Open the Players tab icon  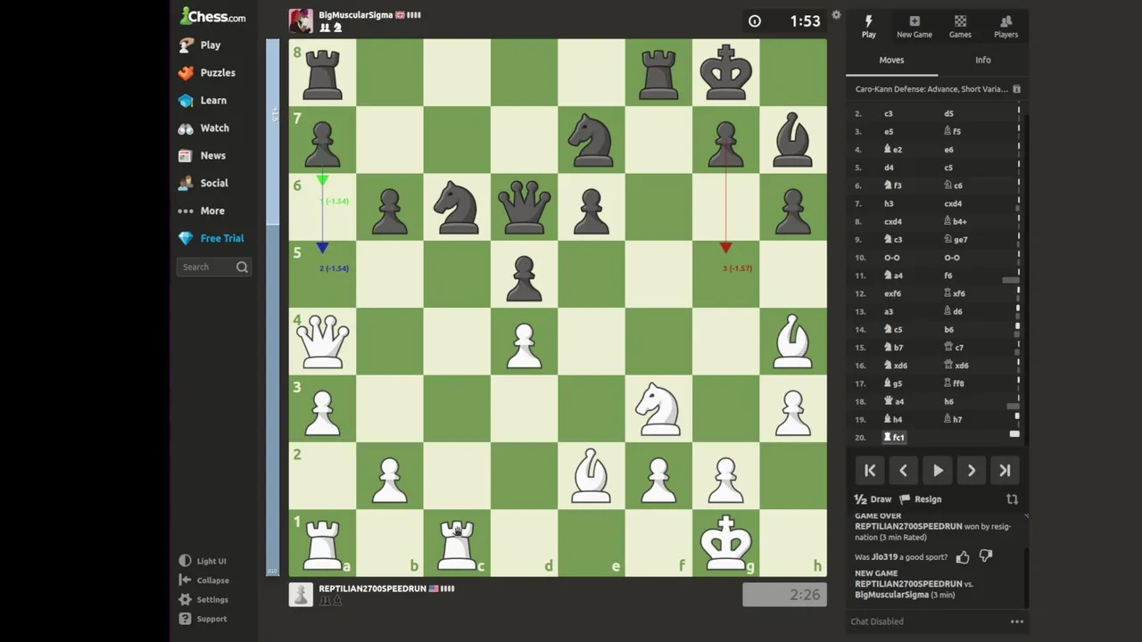[1005, 27]
